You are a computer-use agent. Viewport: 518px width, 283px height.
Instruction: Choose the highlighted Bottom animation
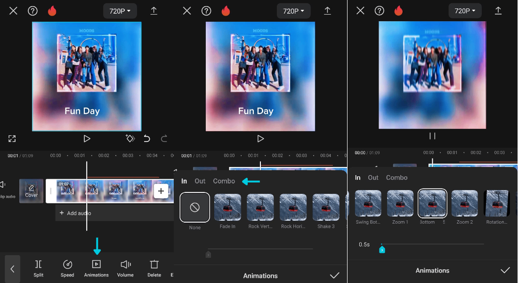point(432,203)
